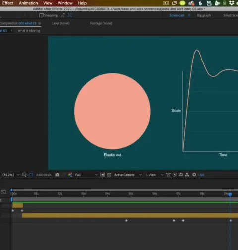This screenshot has width=238, height=250.
Task: Click the Dropbox icon in the menu bar
Action: coord(232,3)
